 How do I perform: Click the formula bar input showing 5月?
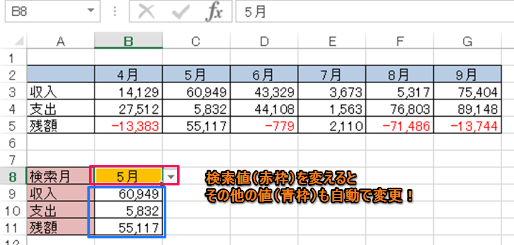pos(374,13)
